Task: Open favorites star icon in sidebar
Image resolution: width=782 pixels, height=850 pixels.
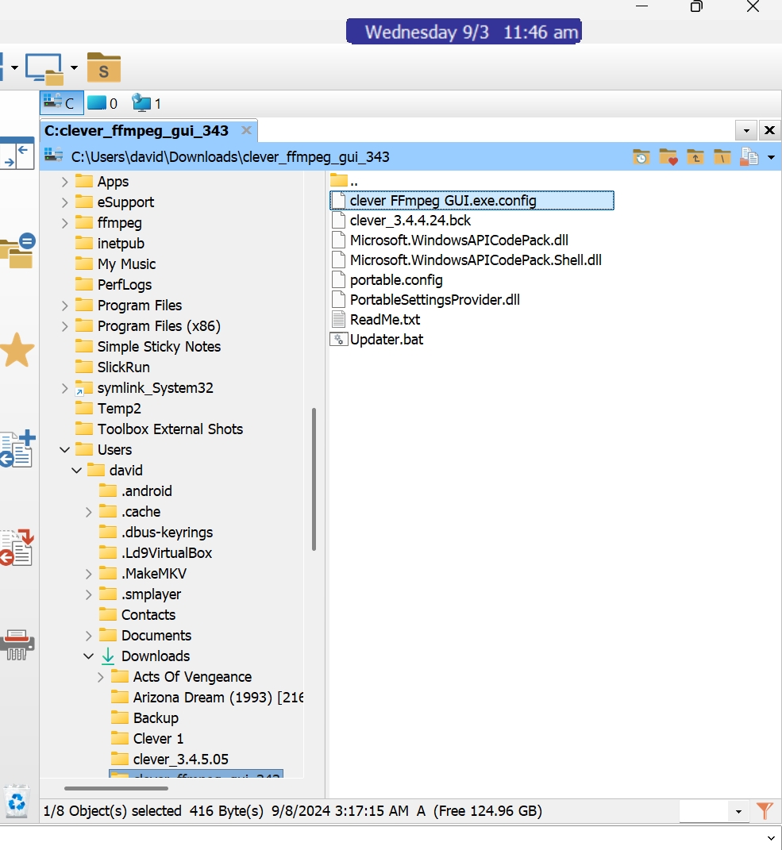Action: pos(17,350)
